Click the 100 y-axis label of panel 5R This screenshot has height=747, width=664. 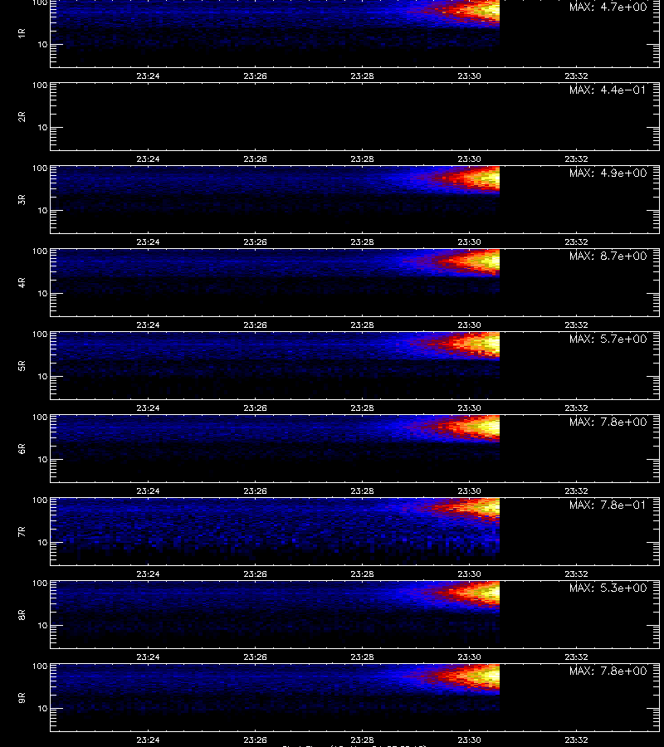point(40,334)
